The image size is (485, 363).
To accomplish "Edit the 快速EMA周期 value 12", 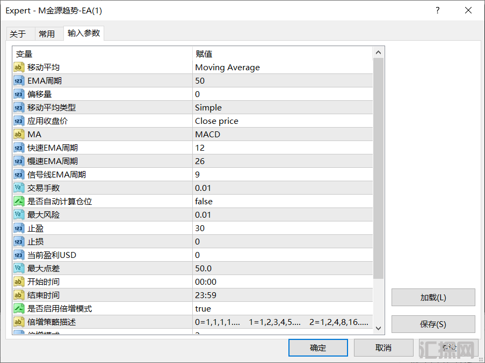I will 283,148.
